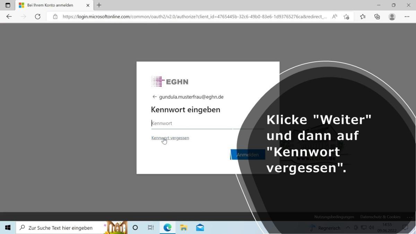Add page to favorites with star-plus icon
Image resolution: width=416 pixels, height=234 pixels.
coord(346,17)
